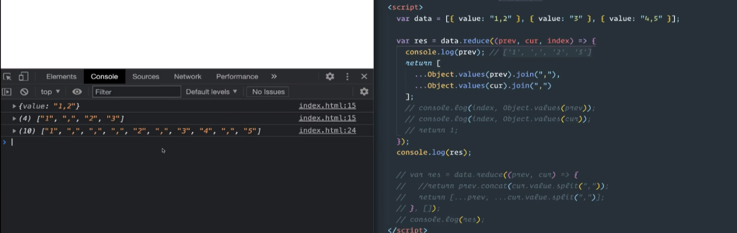Click the commented prev.concat return line
737x233 pixels.
coord(502,186)
